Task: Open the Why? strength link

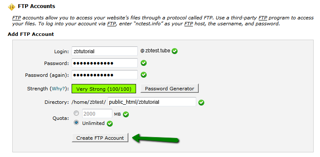Action: pyautogui.click(x=59, y=89)
